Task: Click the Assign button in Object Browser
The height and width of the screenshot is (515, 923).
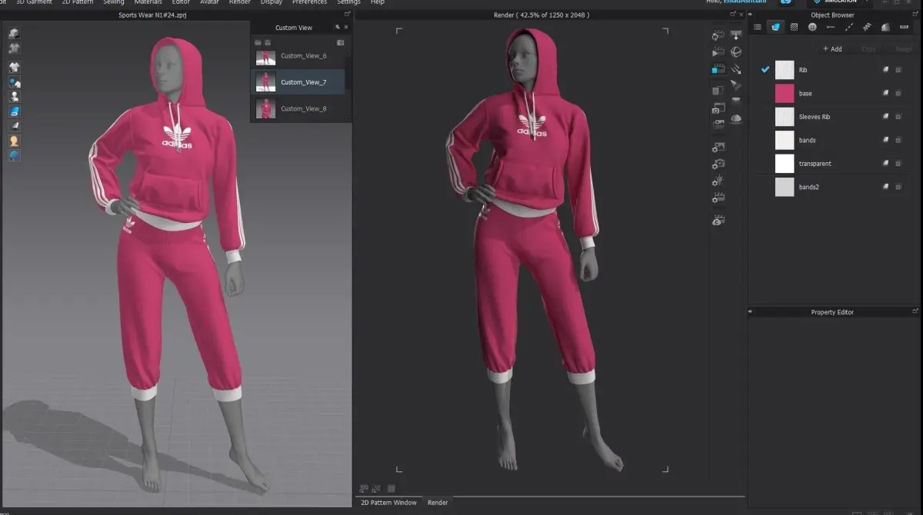Action: pos(903,48)
